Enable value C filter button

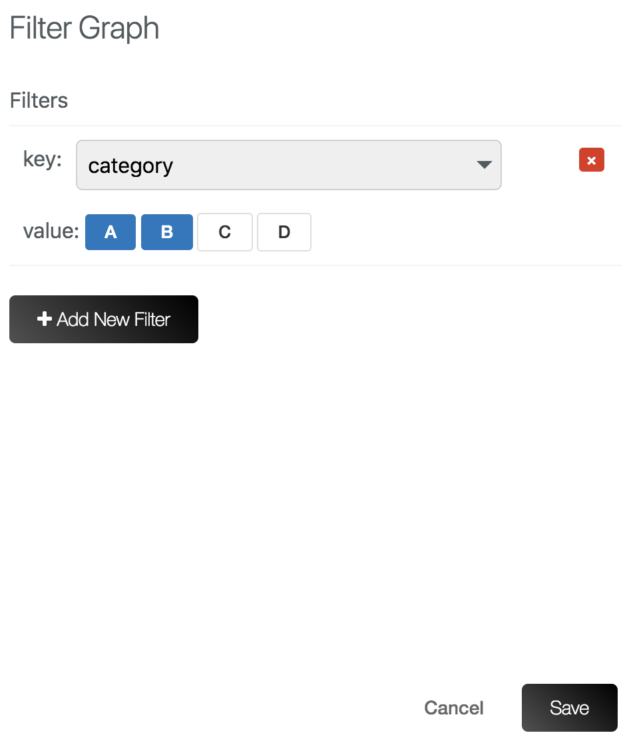[225, 232]
